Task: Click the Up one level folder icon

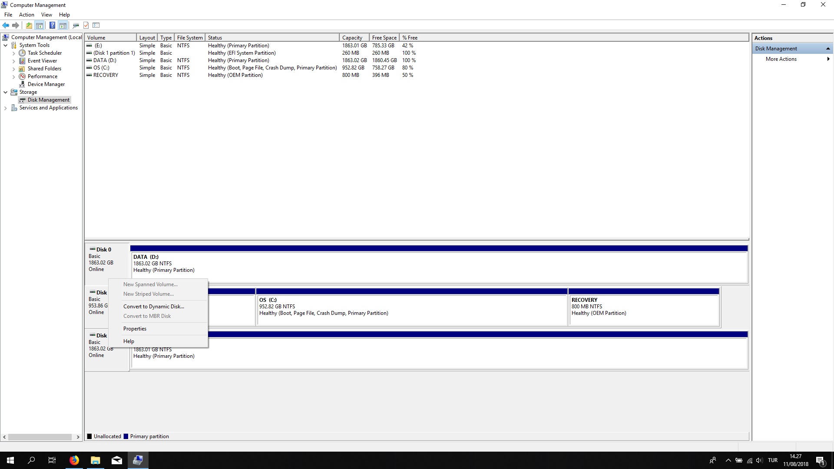Action: 29,25
